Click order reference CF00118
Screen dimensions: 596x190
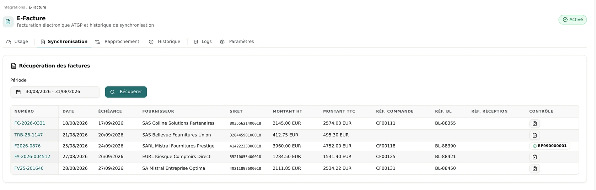coord(386,146)
